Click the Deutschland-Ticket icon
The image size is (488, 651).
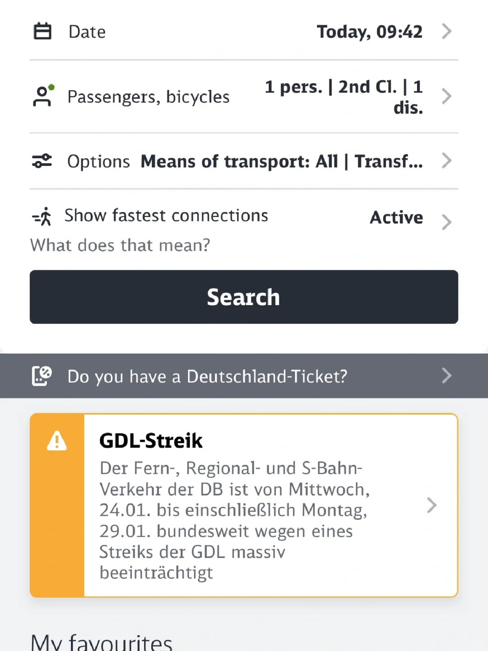[42, 376]
